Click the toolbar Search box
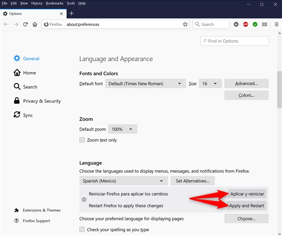Viewport: 282px width, 236px height. (211, 24)
